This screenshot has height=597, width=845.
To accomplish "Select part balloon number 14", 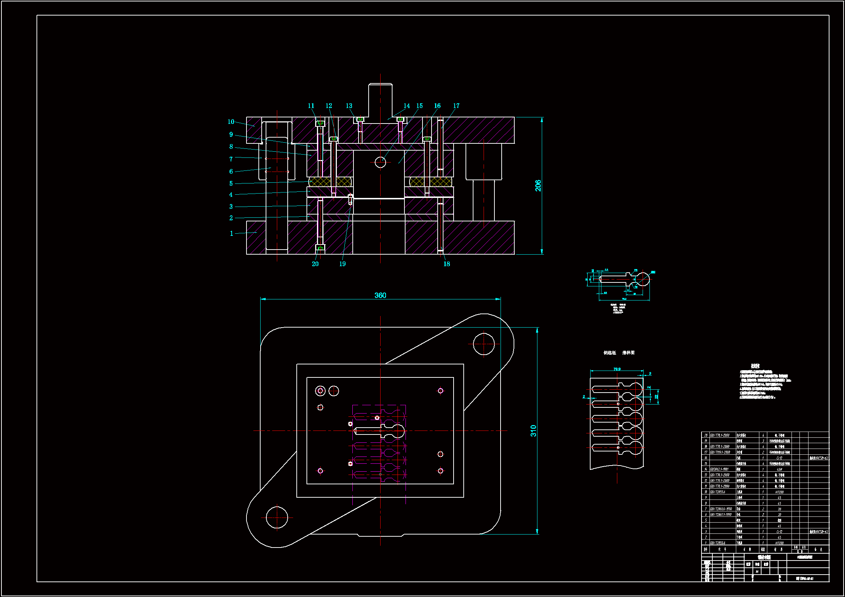I will tap(407, 106).
